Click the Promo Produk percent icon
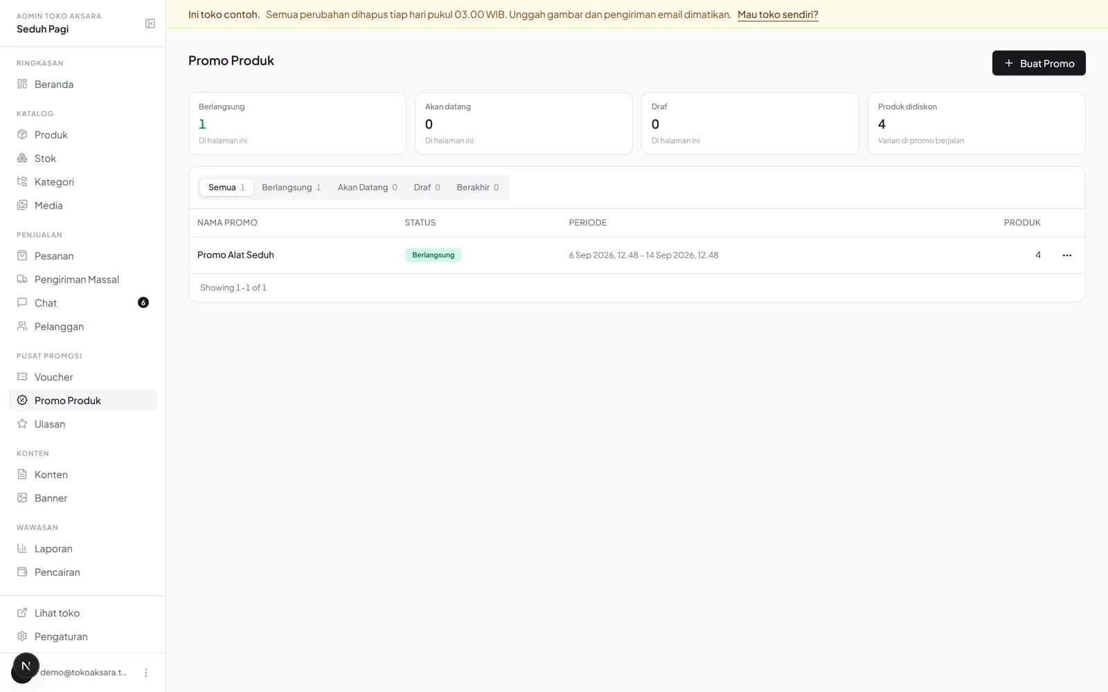1108x692 pixels. (22, 400)
